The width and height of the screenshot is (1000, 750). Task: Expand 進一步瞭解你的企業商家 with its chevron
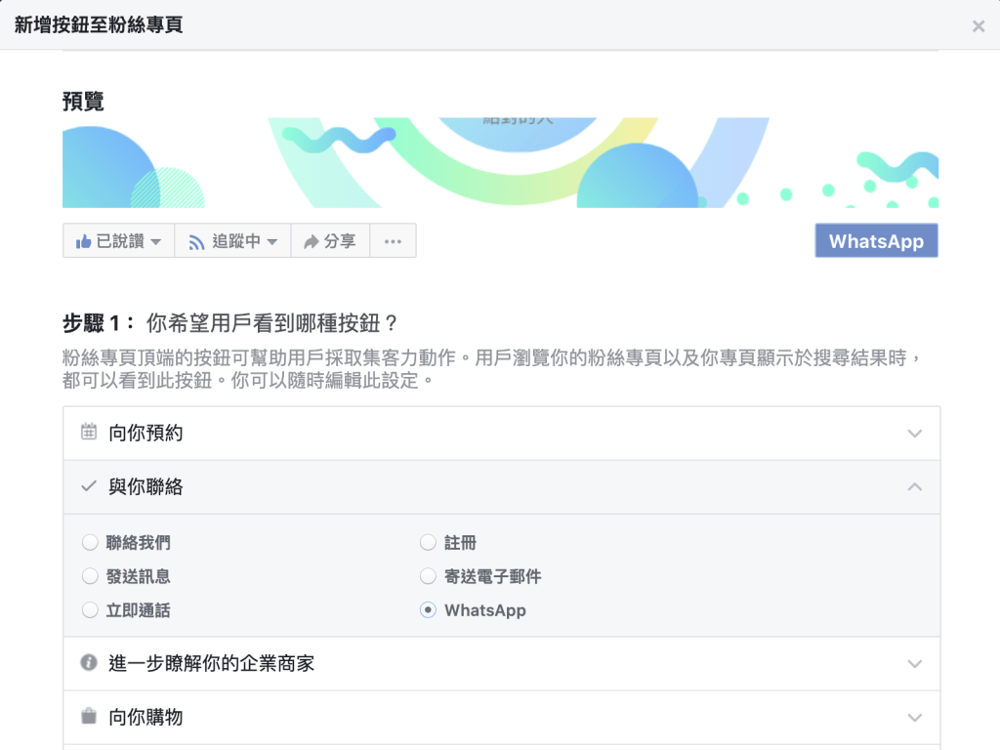[914, 664]
